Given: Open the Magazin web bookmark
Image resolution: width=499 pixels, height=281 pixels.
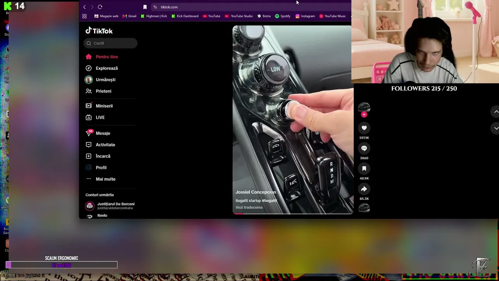Looking at the screenshot, I should coord(106,16).
